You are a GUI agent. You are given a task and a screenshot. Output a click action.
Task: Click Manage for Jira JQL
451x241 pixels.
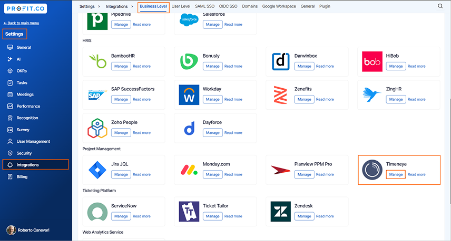tap(121, 174)
